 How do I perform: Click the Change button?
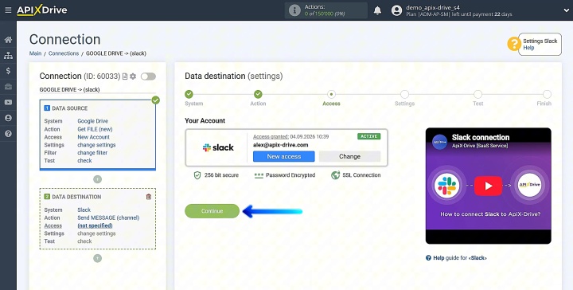pos(349,156)
